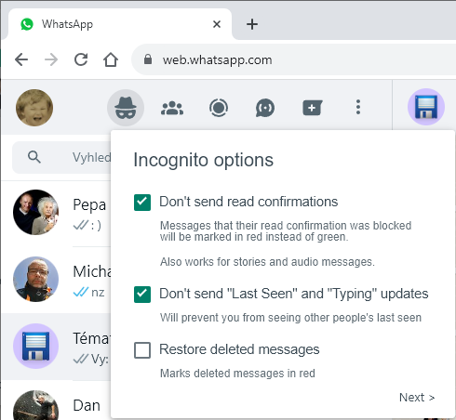The height and width of the screenshot is (420, 456).
Task: Open the Communities group icon
Action: 172,108
